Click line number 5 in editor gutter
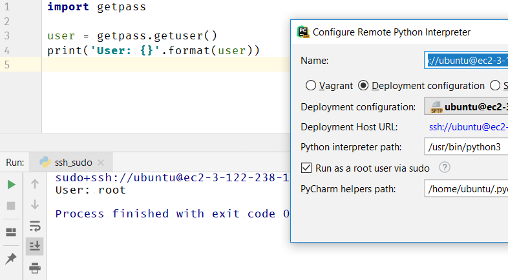Screen dimensions: 508x280 point(7,65)
